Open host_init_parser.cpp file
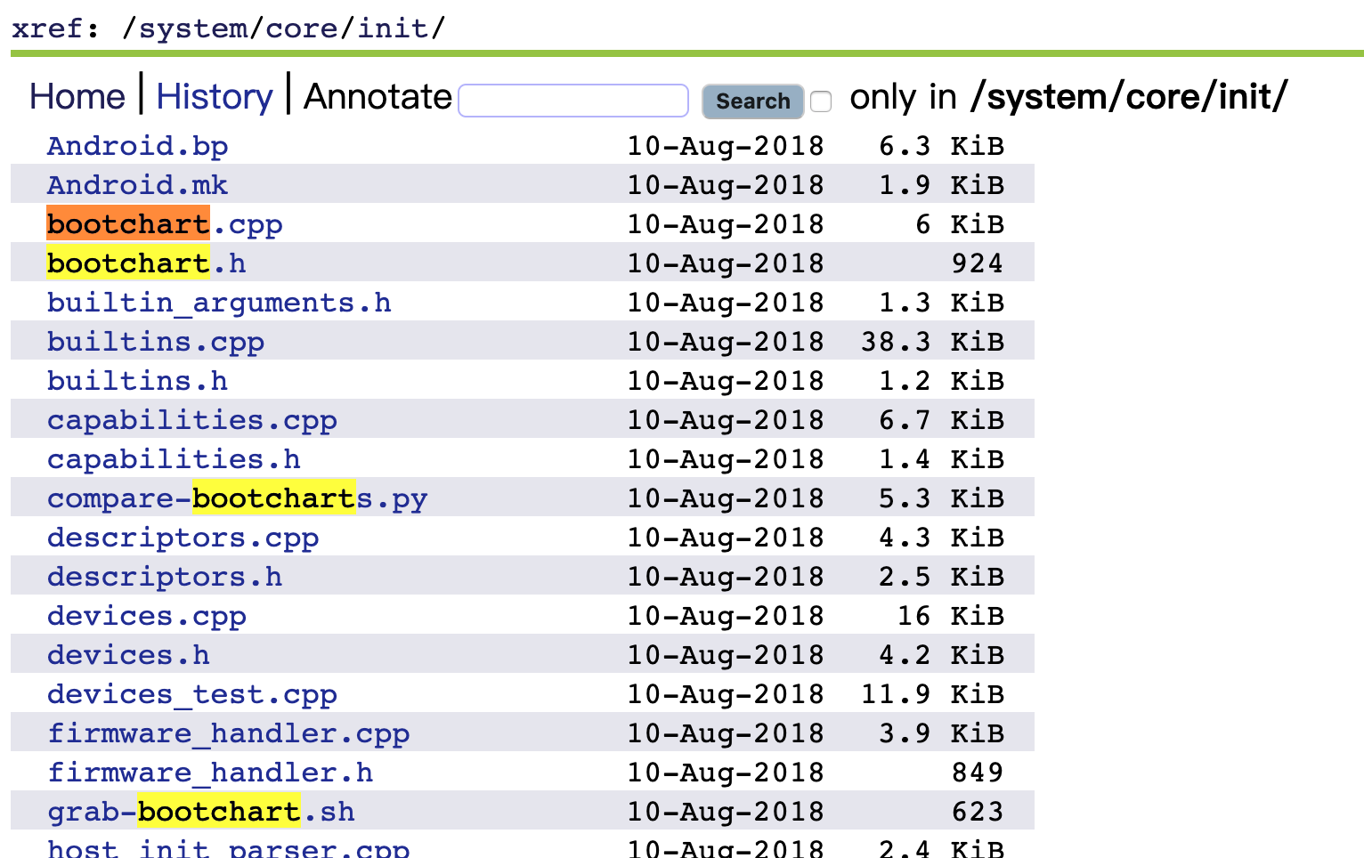This screenshot has height=858, width=1364. (229, 848)
